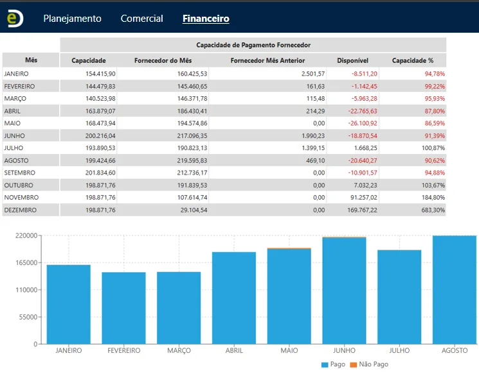Click the JANEIRO bar in the chart
The height and width of the screenshot is (376, 479).
[69, 304]
